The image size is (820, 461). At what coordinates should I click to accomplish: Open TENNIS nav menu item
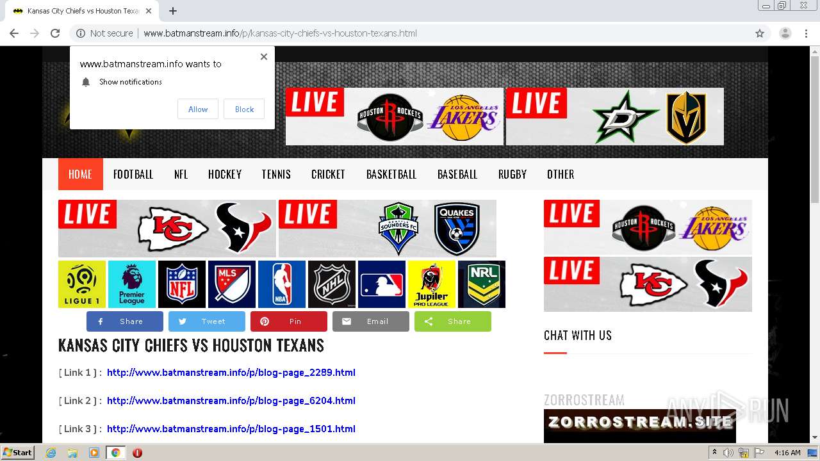click(276, 174)
